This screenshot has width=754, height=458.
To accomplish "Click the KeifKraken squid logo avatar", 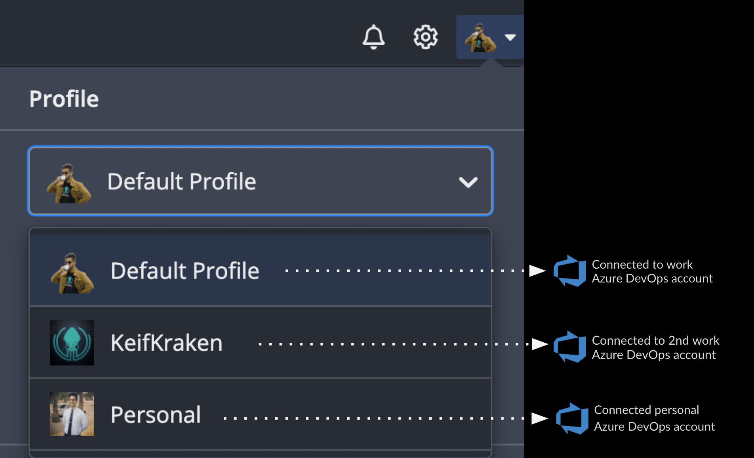I will click(x=72, y=343).
